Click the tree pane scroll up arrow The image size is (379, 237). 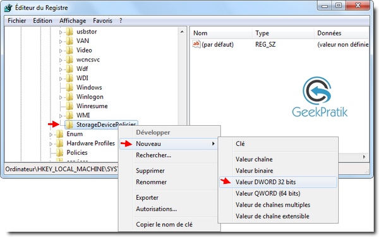click(x=182, y=32)
